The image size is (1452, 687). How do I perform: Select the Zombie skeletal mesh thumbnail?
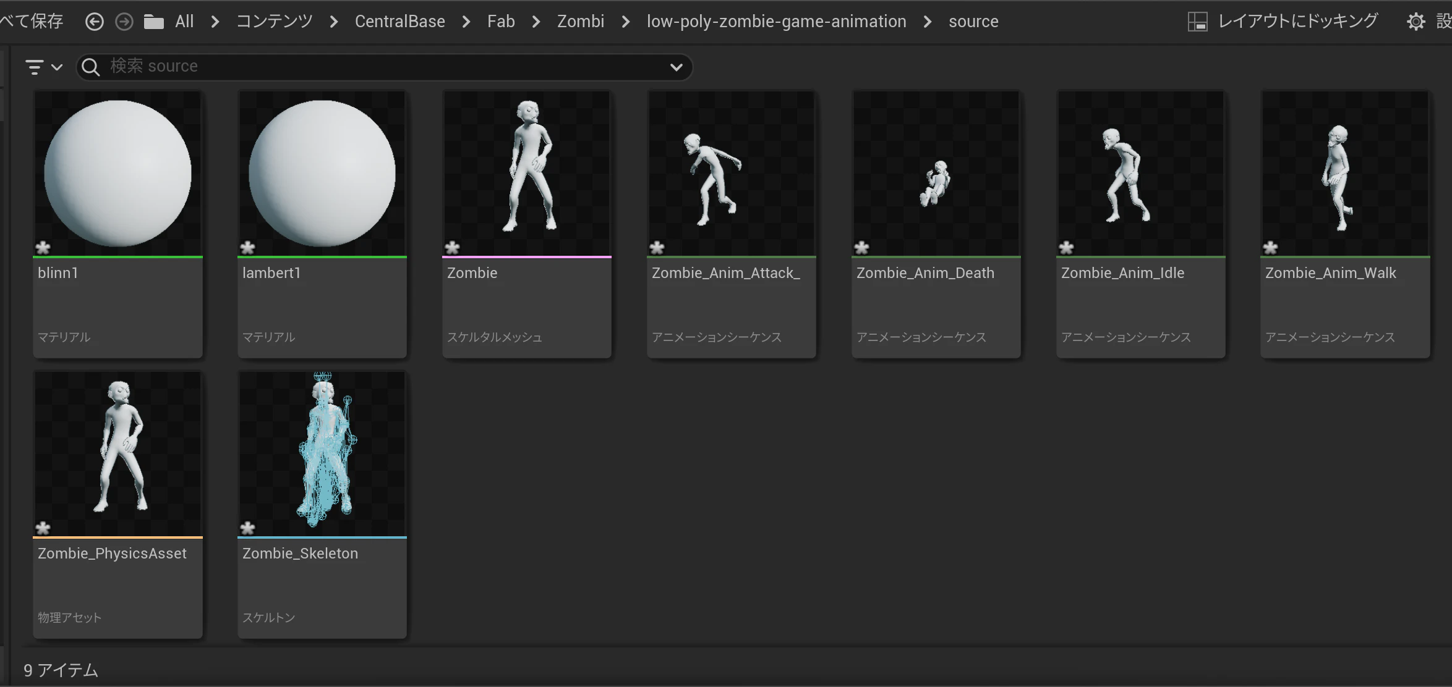pyautogui.click(x=527, y=173)
